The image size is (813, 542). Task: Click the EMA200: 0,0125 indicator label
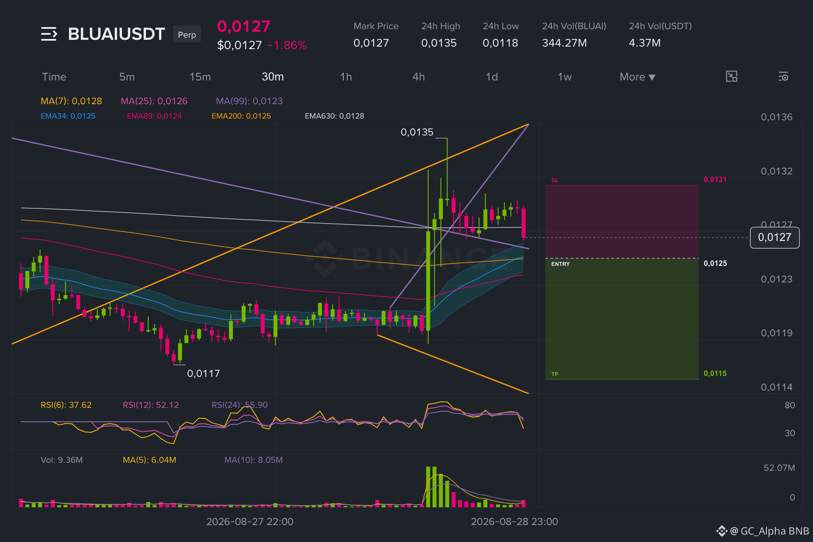241,116
